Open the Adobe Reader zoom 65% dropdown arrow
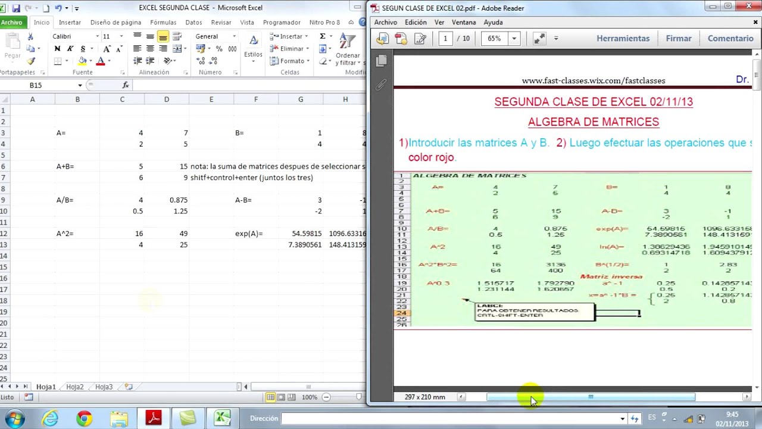The image size is (762, 429). tap(514, 39)
